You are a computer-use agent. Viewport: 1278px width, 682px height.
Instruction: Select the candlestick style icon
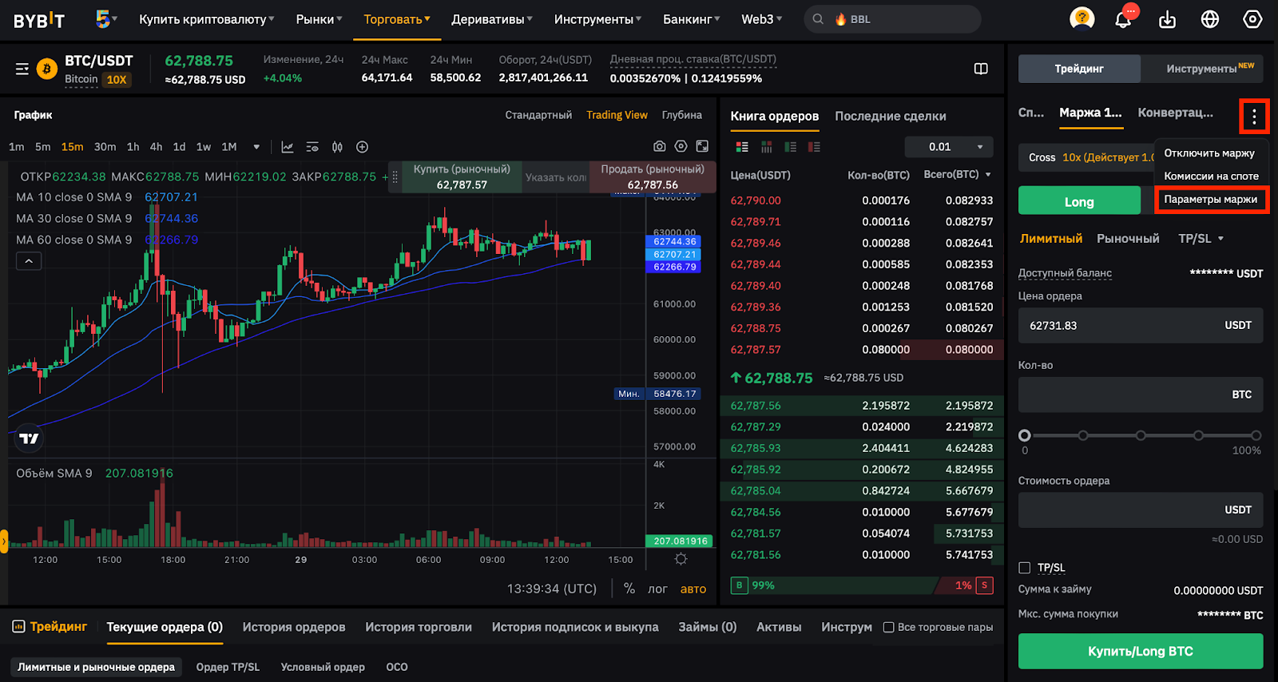(337, 147)
